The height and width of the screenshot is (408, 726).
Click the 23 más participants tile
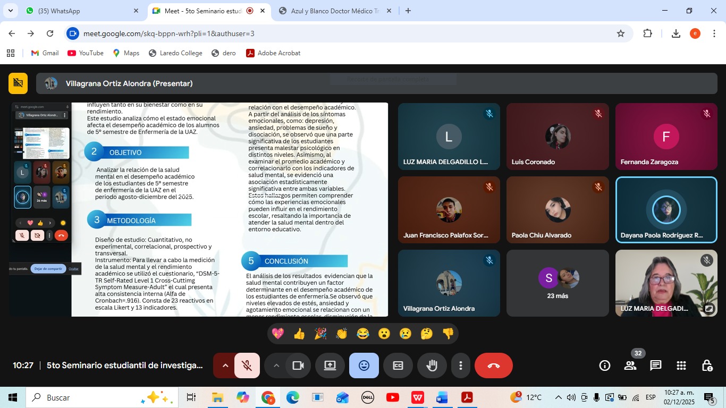coord(557,283)
